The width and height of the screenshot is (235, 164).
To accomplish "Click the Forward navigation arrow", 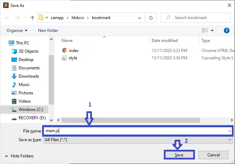I will tap(17, 18).
